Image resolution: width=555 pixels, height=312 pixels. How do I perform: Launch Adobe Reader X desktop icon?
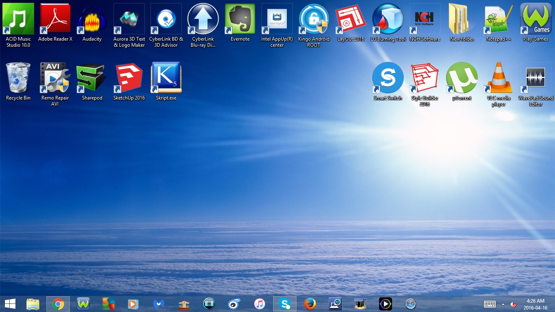point(55,22)
